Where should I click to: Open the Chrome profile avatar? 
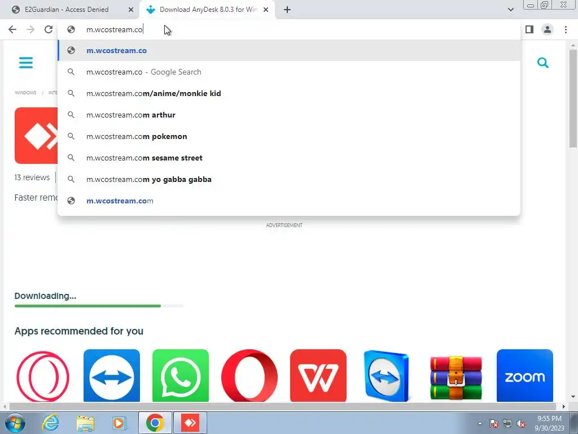point(548,29)
